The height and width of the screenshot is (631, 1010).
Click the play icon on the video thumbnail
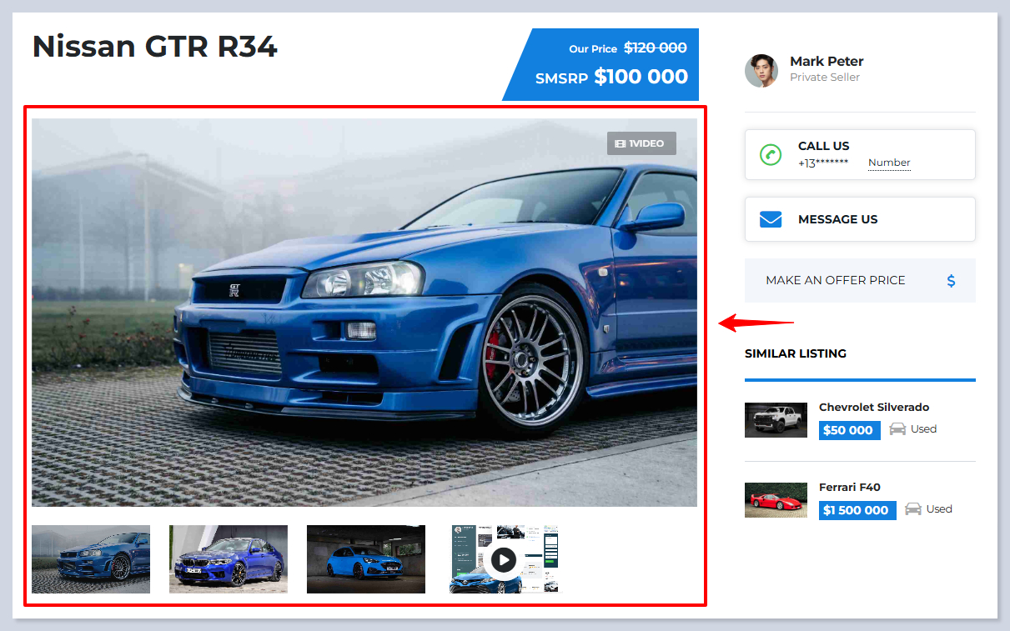coord(503,559)
